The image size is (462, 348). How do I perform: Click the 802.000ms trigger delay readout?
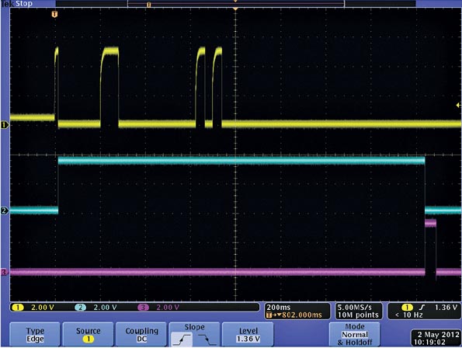(x=301, y=315)
